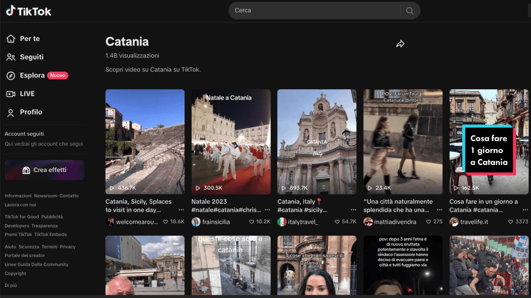The image size is (531, 298).
Task: Click frainsicilia avatar
Action: pos(196,222)
